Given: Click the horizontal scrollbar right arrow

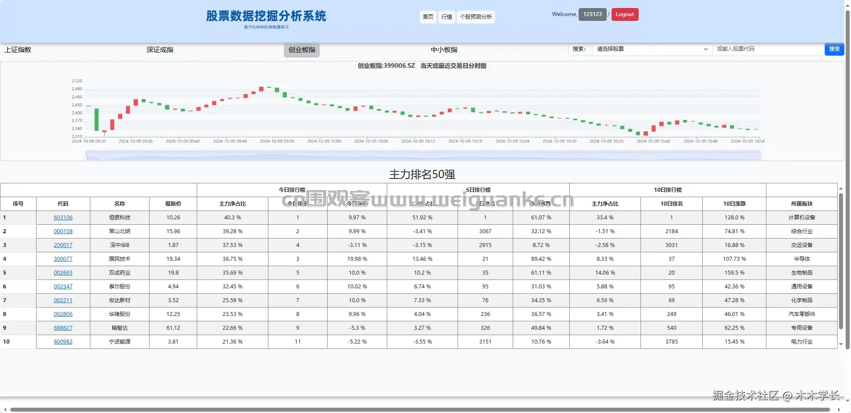Looking at the screenshot, I should tap(839, 409).
